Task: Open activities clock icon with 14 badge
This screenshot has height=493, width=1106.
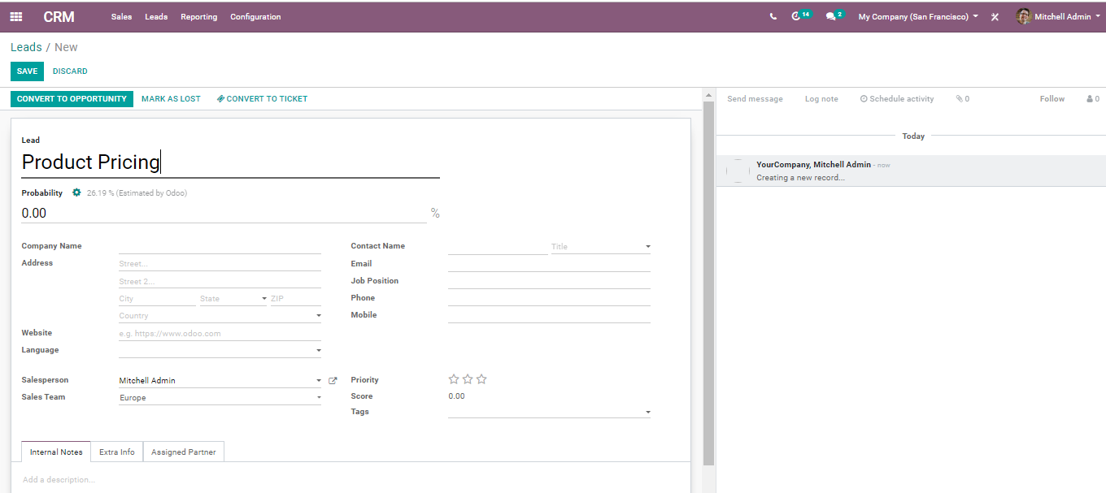Action: [x=801, y=15]
